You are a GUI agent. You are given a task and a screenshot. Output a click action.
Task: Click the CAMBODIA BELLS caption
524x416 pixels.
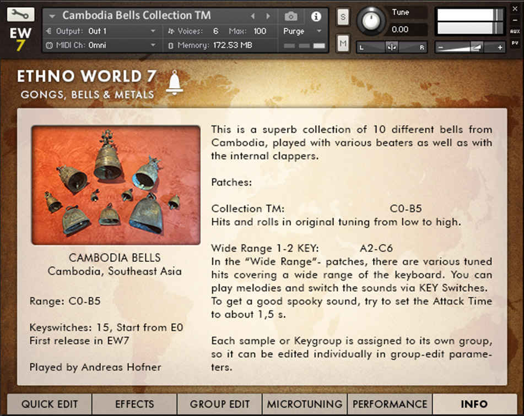click(115, 258)
